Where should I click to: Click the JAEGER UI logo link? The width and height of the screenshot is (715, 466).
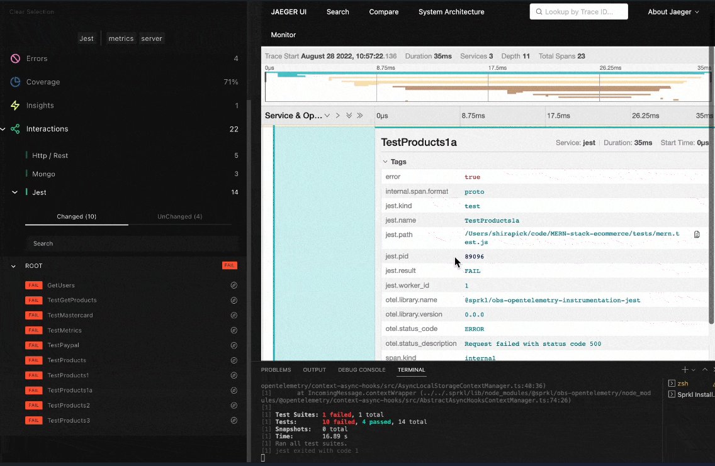pos(289,12)
